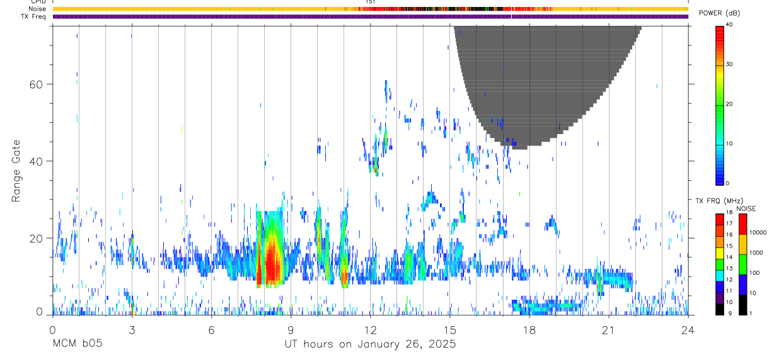Click x-axis tick label '18'

(x=529, y=329)
